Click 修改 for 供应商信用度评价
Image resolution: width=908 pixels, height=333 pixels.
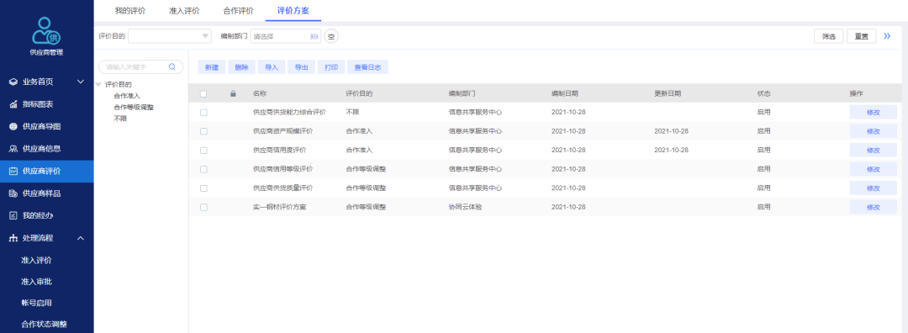pos(874,150)
